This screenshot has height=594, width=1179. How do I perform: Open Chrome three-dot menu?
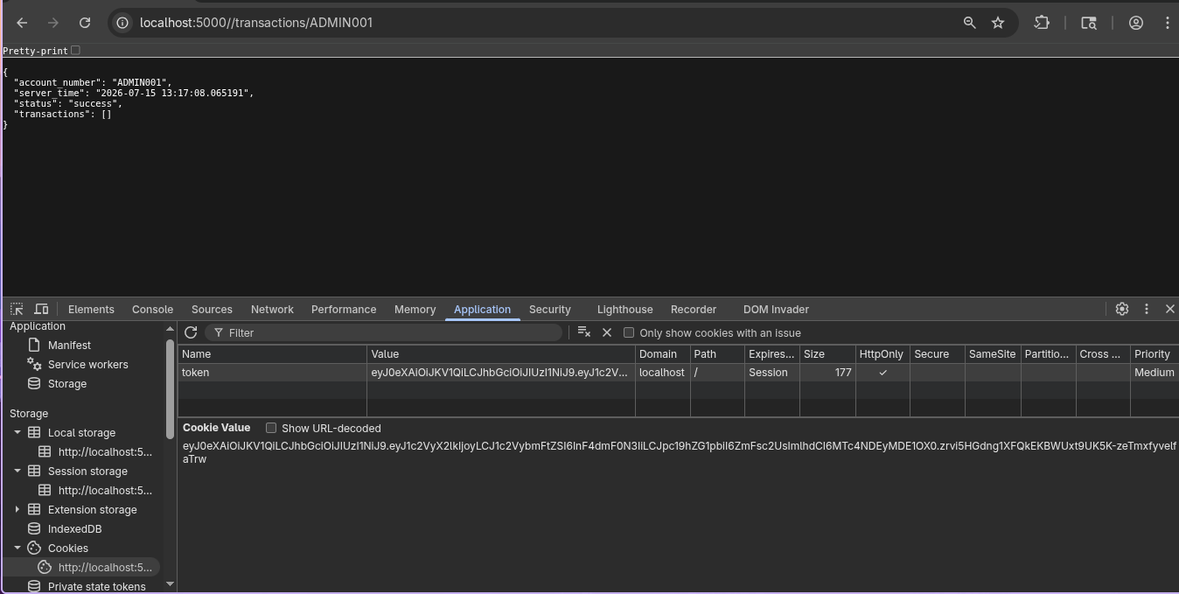1168,23
